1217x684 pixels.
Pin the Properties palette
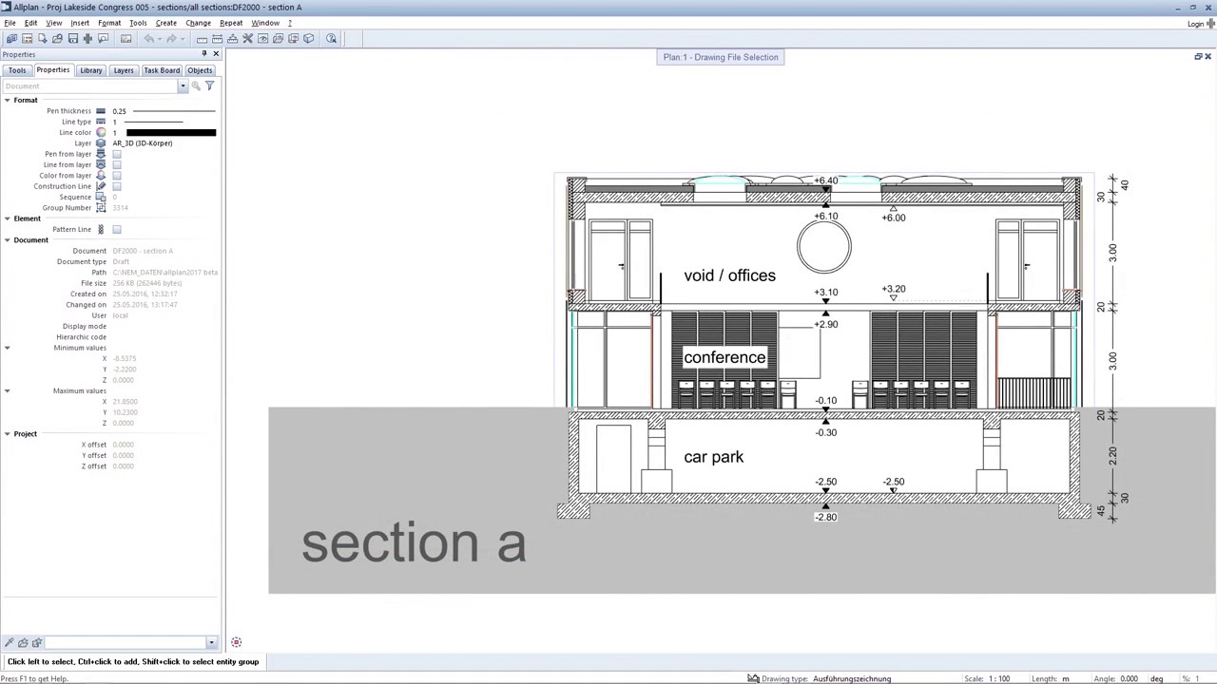(203, 54)
